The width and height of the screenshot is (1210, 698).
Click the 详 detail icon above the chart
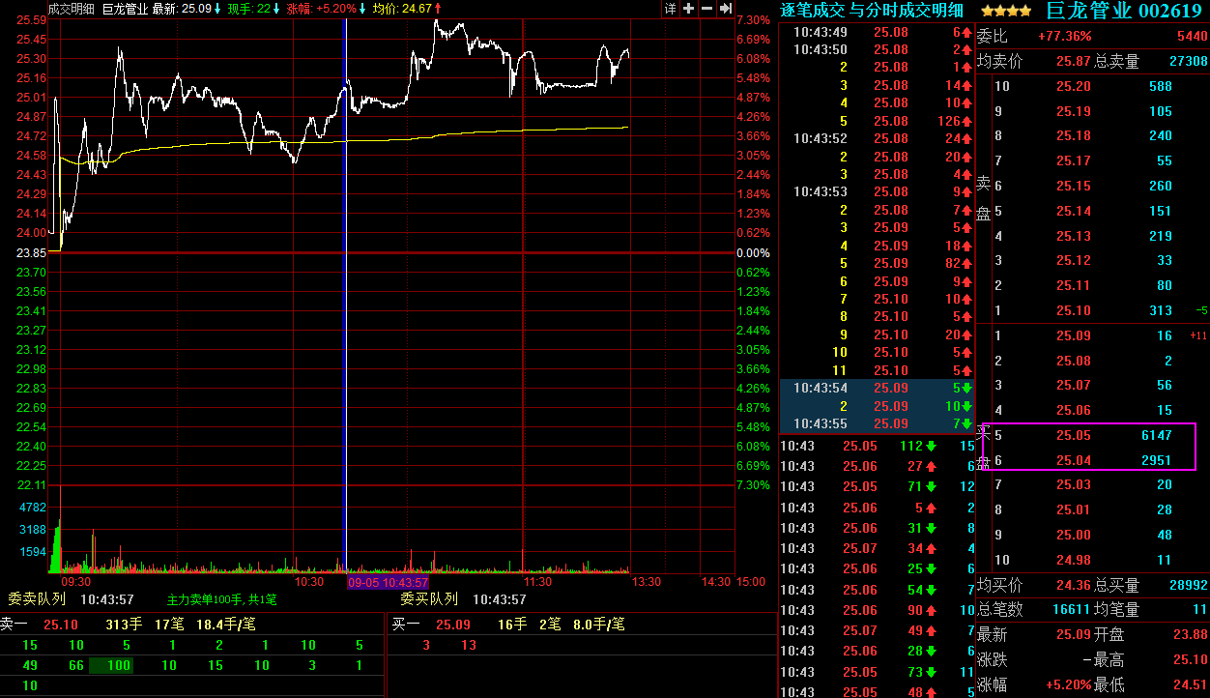coord(671,9)
